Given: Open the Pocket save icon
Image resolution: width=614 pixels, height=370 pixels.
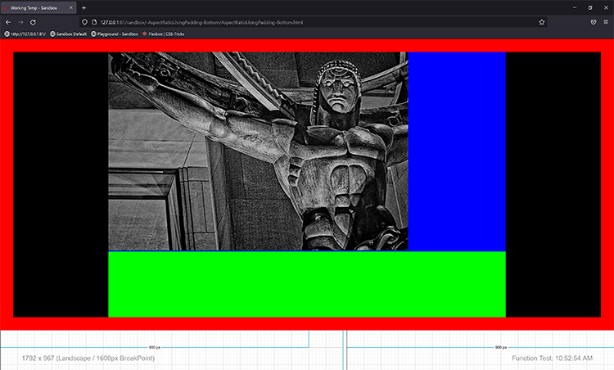Looking at the screenshot, I should point(594,22).
